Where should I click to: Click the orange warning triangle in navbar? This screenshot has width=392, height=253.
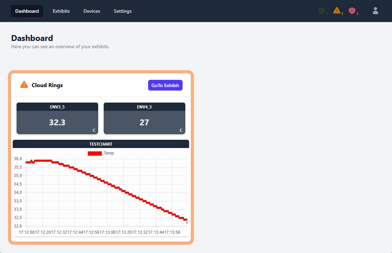tap(337, 10)
